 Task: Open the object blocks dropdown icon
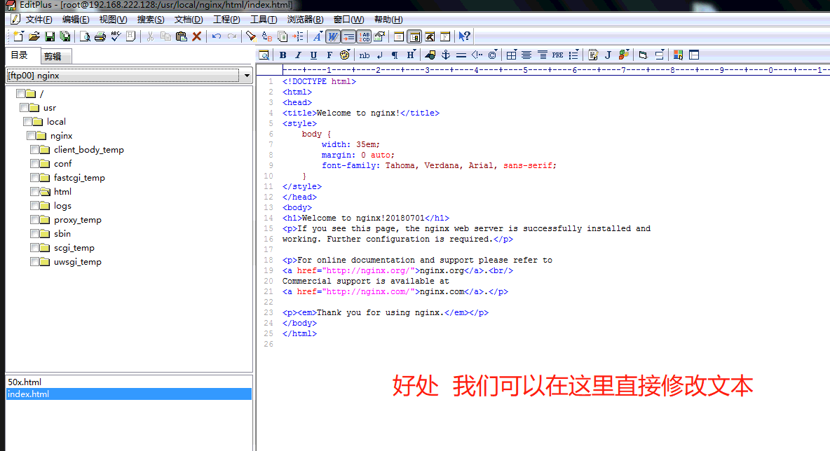pyautogui.click(x=624, y=55)
